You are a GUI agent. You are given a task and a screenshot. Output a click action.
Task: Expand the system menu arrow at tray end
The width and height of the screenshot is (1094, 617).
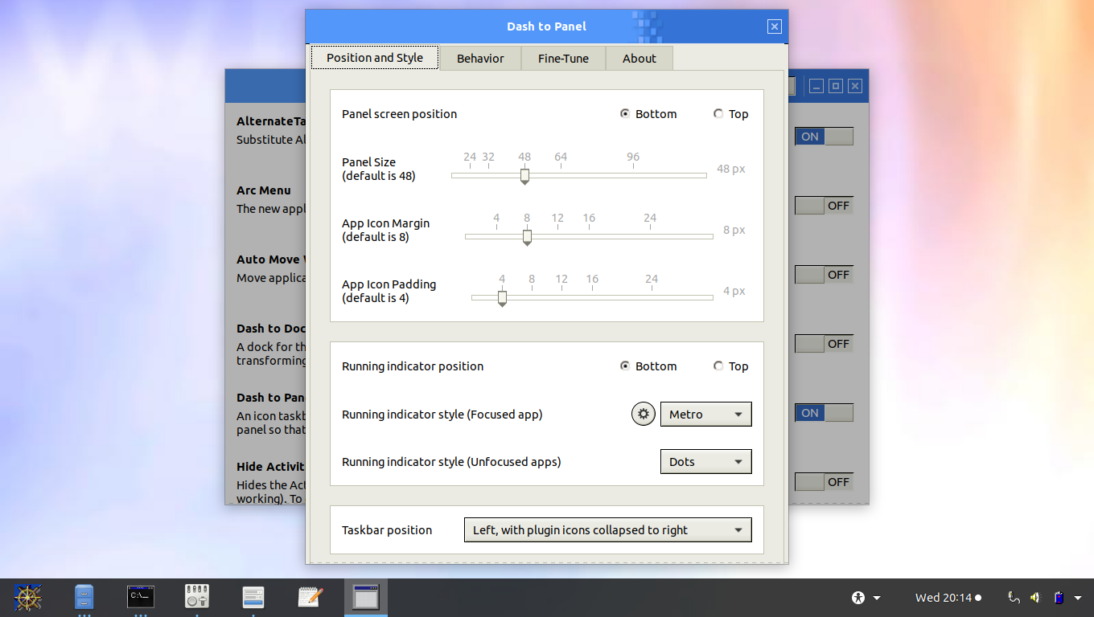click(x=1078, y=598)
